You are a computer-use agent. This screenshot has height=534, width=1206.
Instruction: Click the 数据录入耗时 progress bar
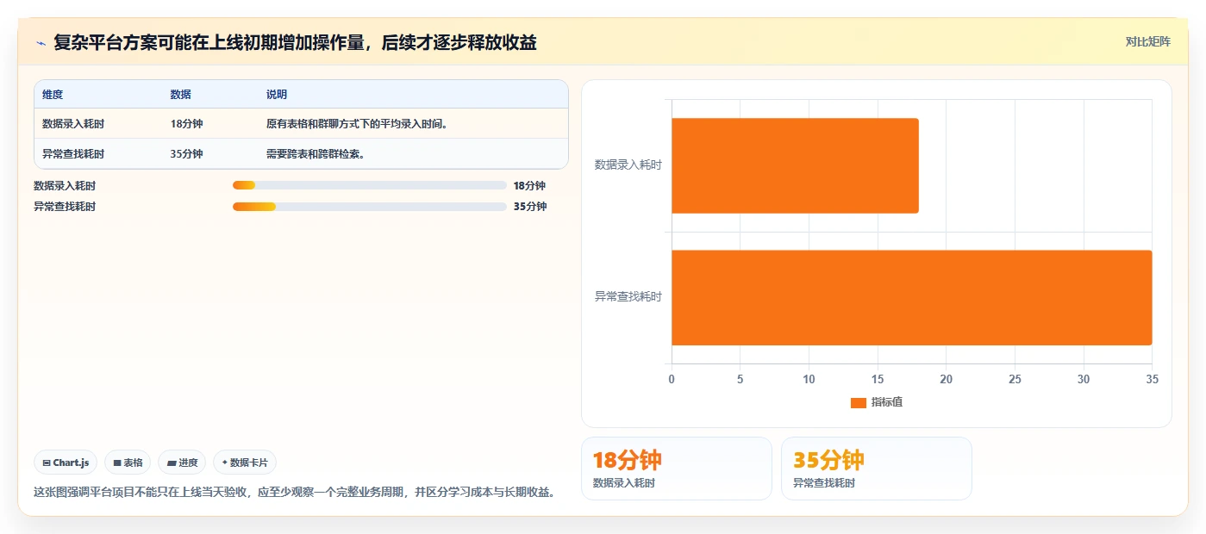[370, 185]
